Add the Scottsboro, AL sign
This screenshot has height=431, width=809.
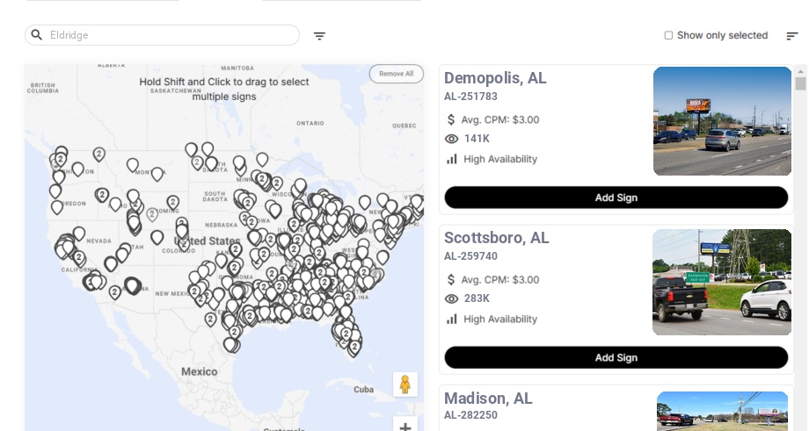(x=616, y=357)
